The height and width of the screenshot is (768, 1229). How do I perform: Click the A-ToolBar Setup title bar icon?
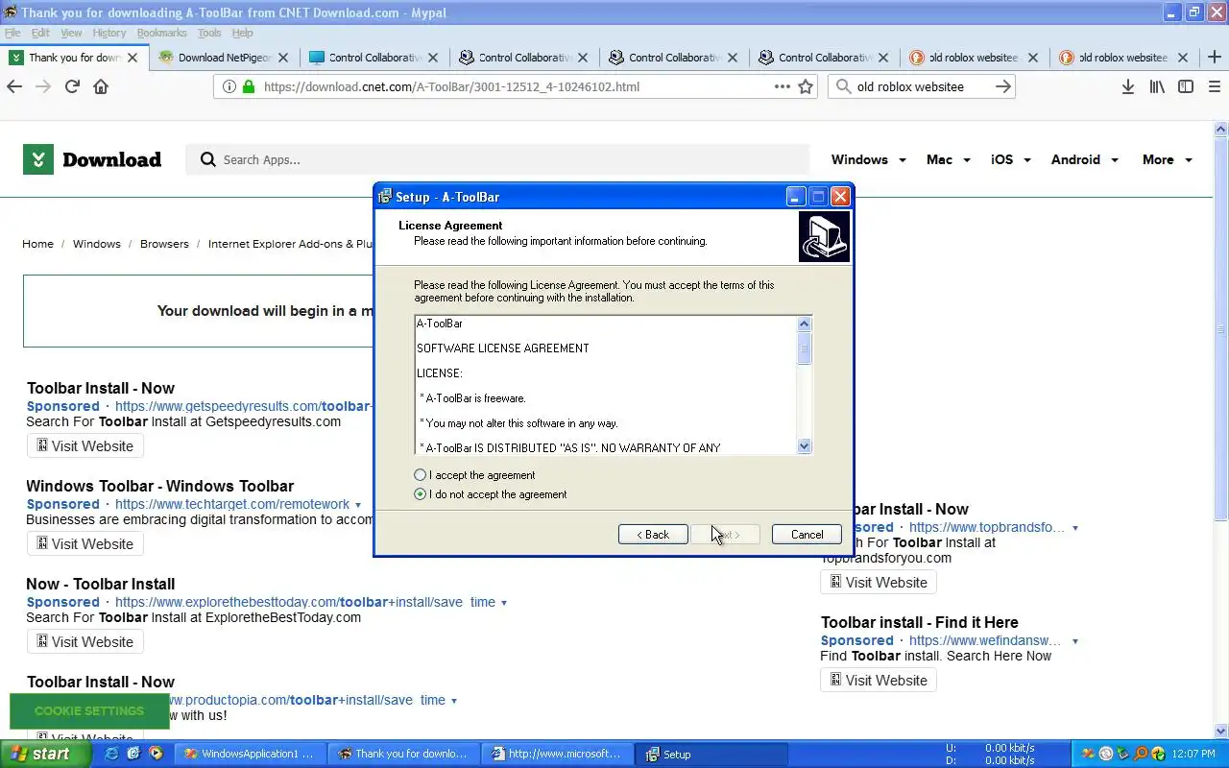(385, 197)
